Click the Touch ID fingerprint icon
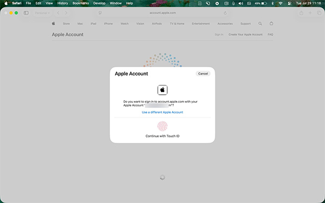Viewport: 325px width, 203px height. coord(162,126)
